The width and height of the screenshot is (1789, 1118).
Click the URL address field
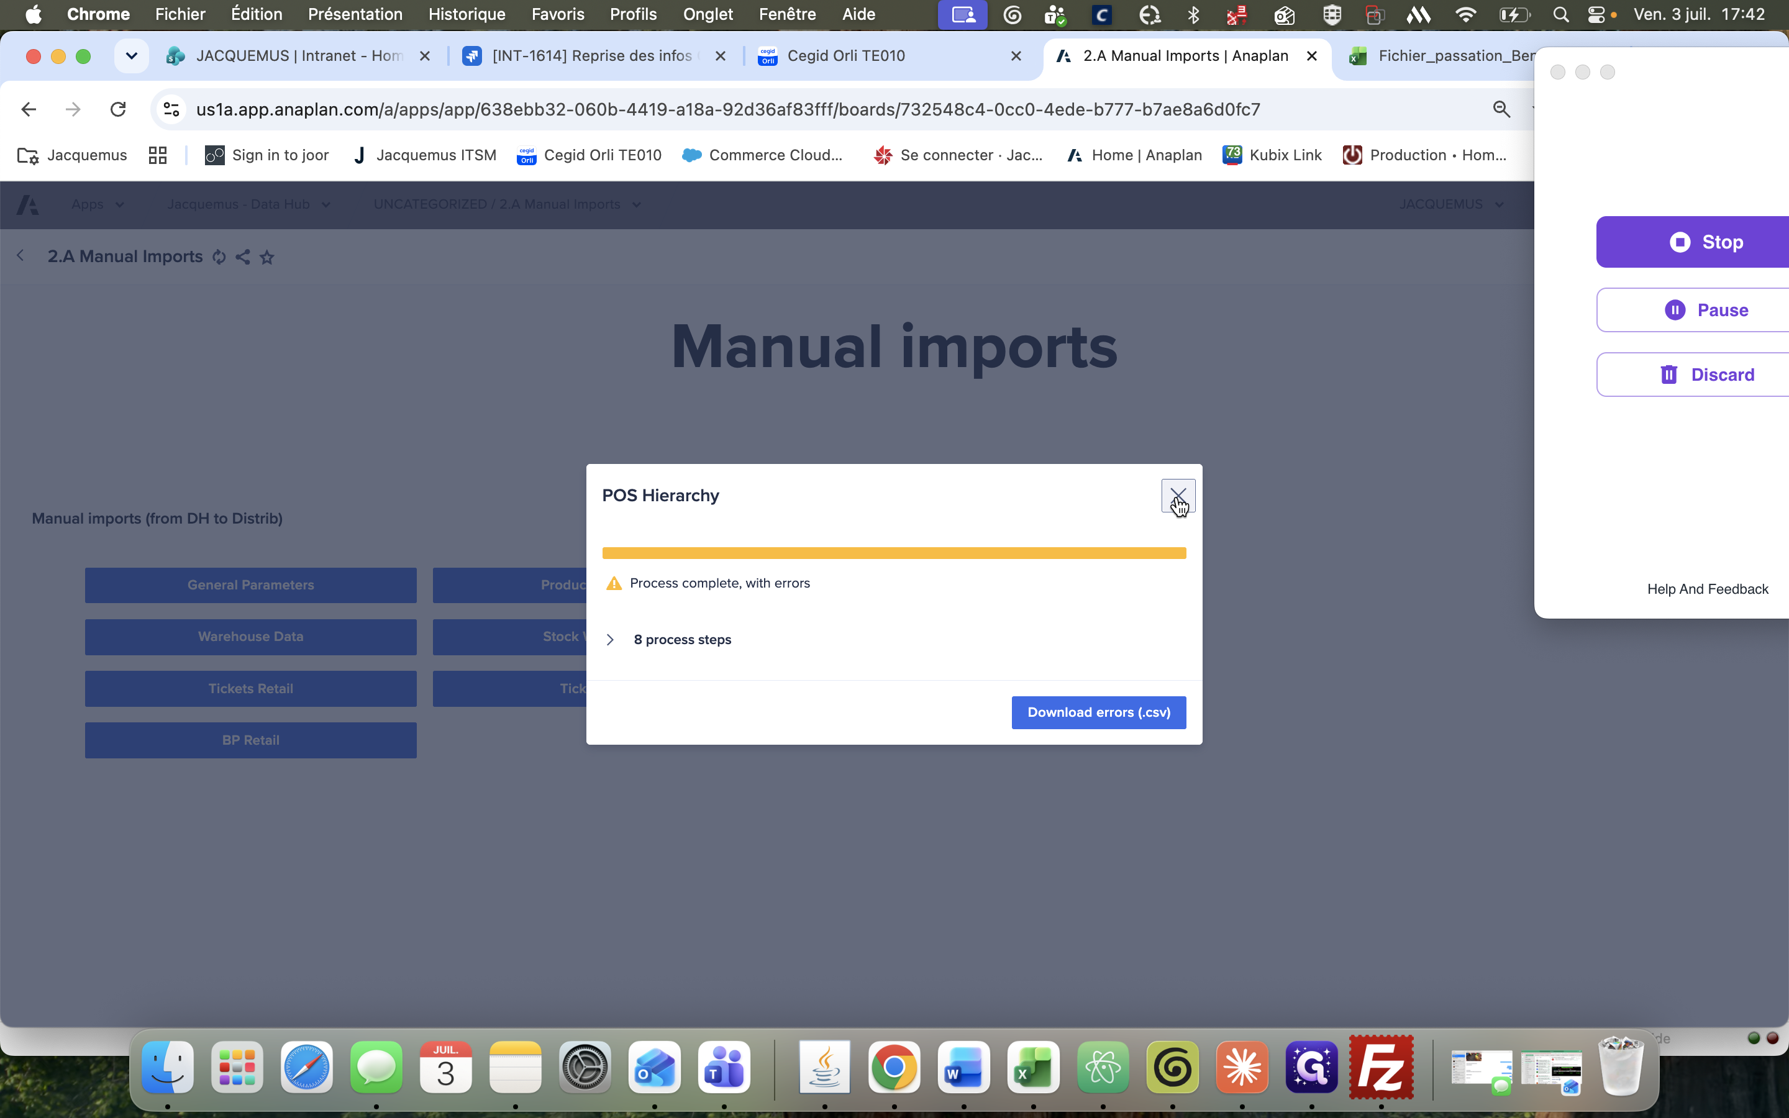click(728, 109)
